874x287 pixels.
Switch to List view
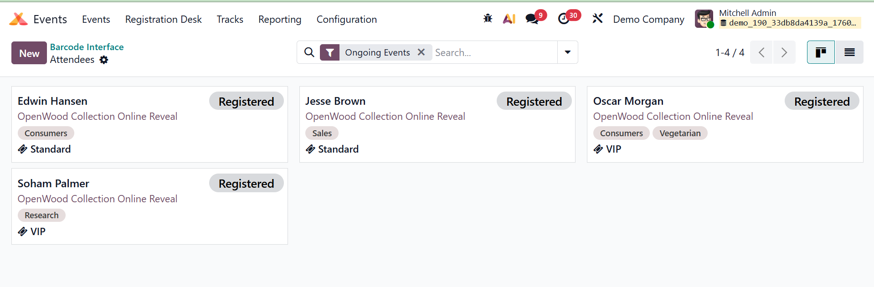click(849, 52)
